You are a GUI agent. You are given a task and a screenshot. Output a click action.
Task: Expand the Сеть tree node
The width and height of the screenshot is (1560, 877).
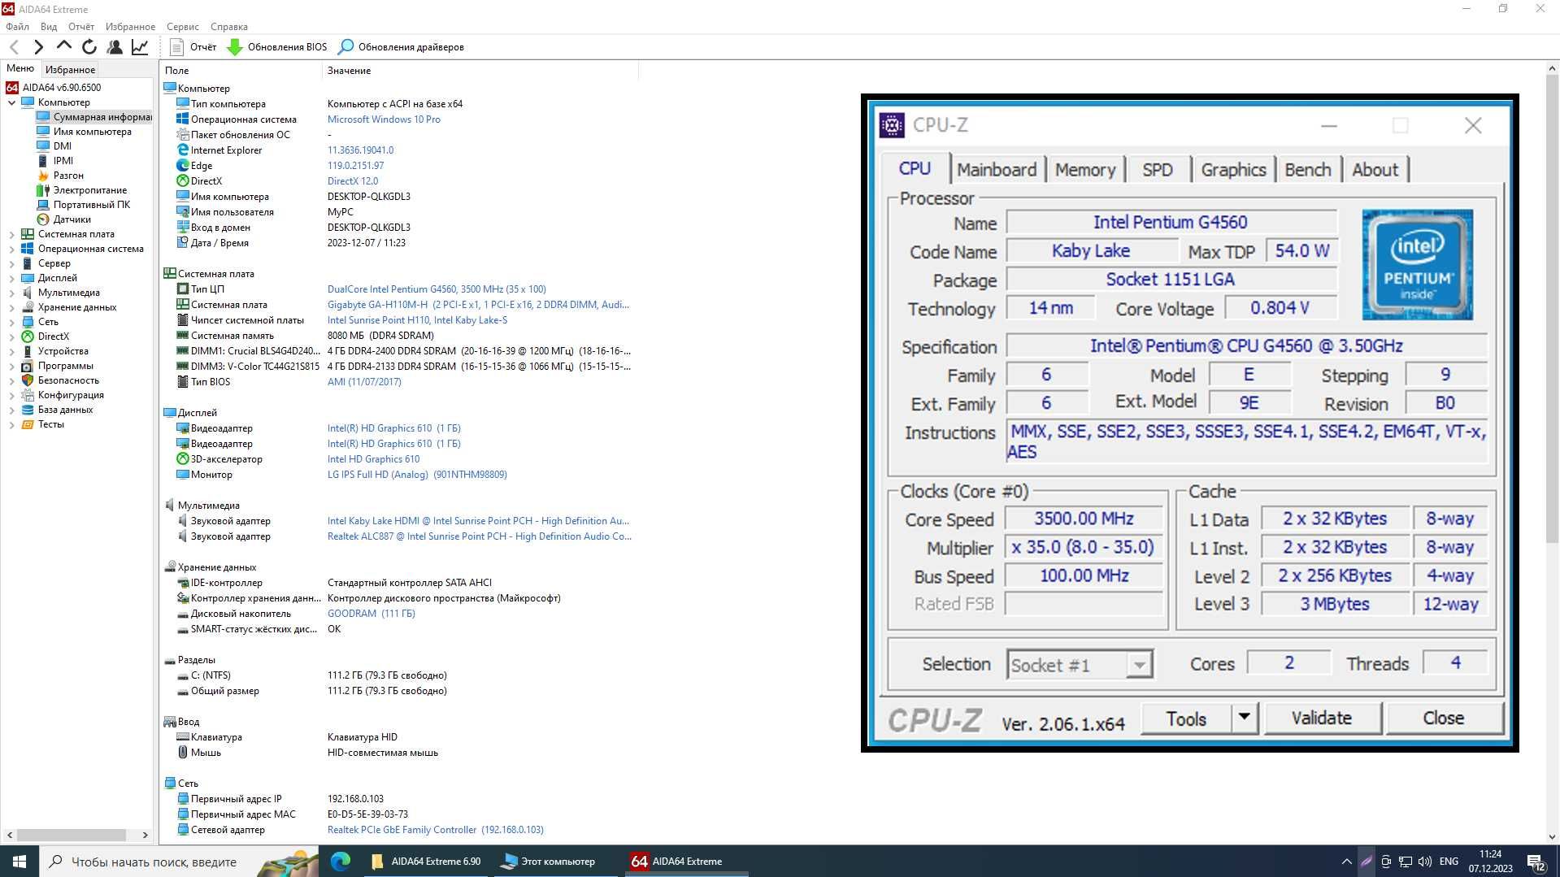click(11, 322)
